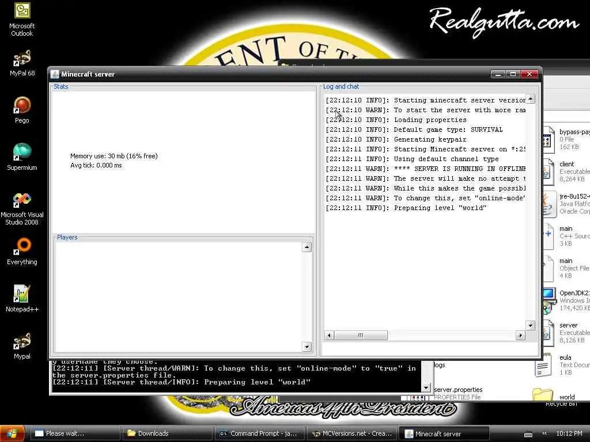Click the Minecraft server taskbar button
Viewport: 590px width, 442px height.
tap(445, 433)
